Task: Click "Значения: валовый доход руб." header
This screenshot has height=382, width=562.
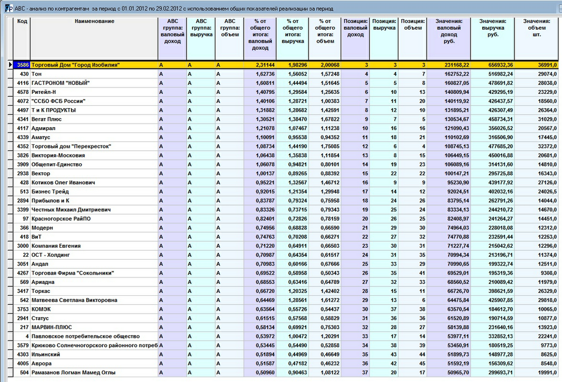Action: 449,39
